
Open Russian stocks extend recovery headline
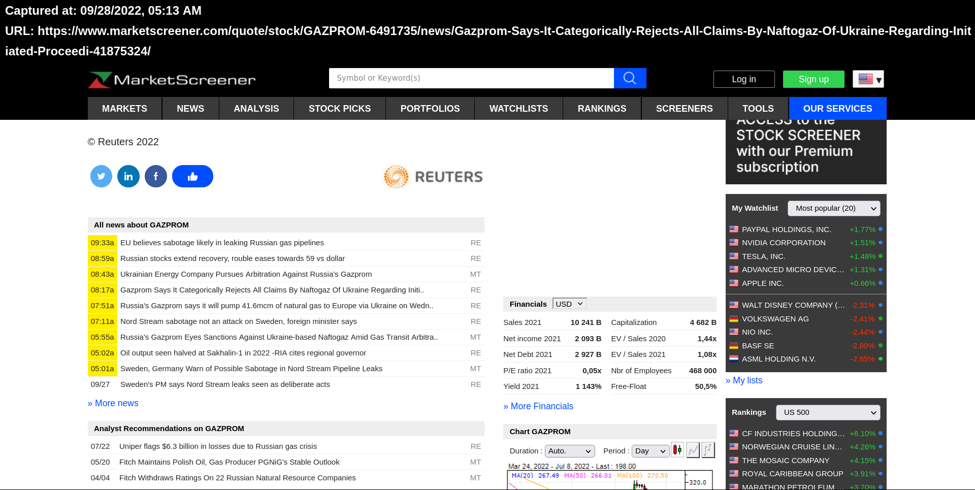click(x=233, y=258)
